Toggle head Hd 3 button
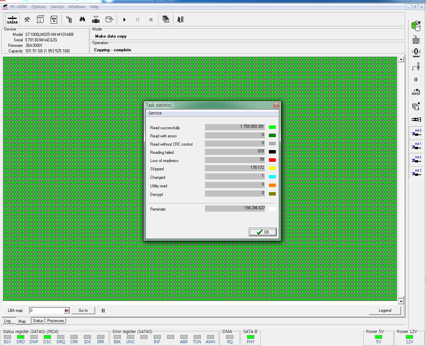Viewport: 426px width, 346px height. [x=416, y=173]
